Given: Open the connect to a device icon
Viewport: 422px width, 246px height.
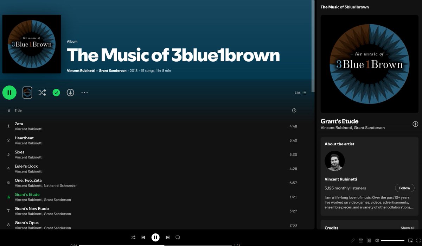Looking at the screenshot, I should click(x=369, y=241).
